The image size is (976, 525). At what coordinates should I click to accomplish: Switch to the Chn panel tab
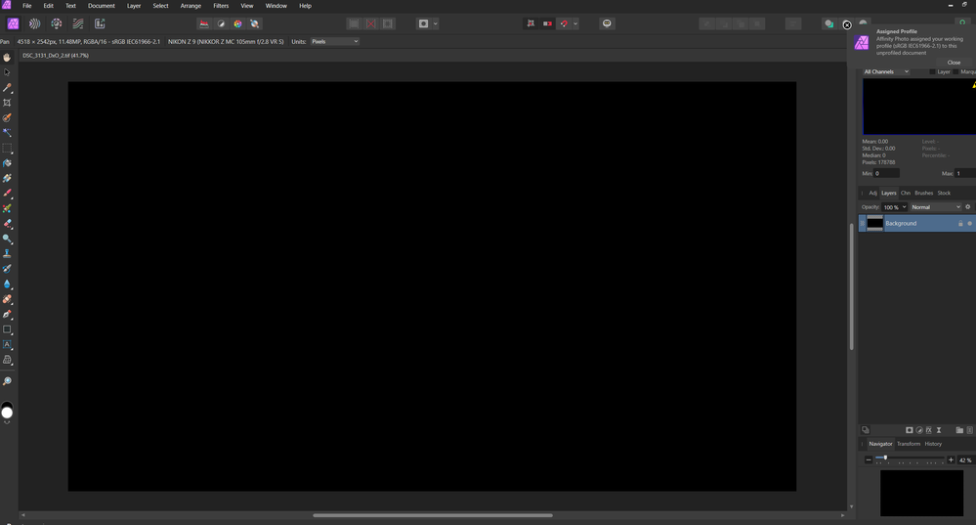coord(905,193)
